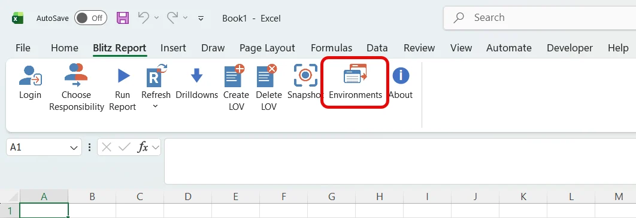The height and width of the screenshot is (218, 636).
Task: Select column F header
Action: [x=283, y=196]
